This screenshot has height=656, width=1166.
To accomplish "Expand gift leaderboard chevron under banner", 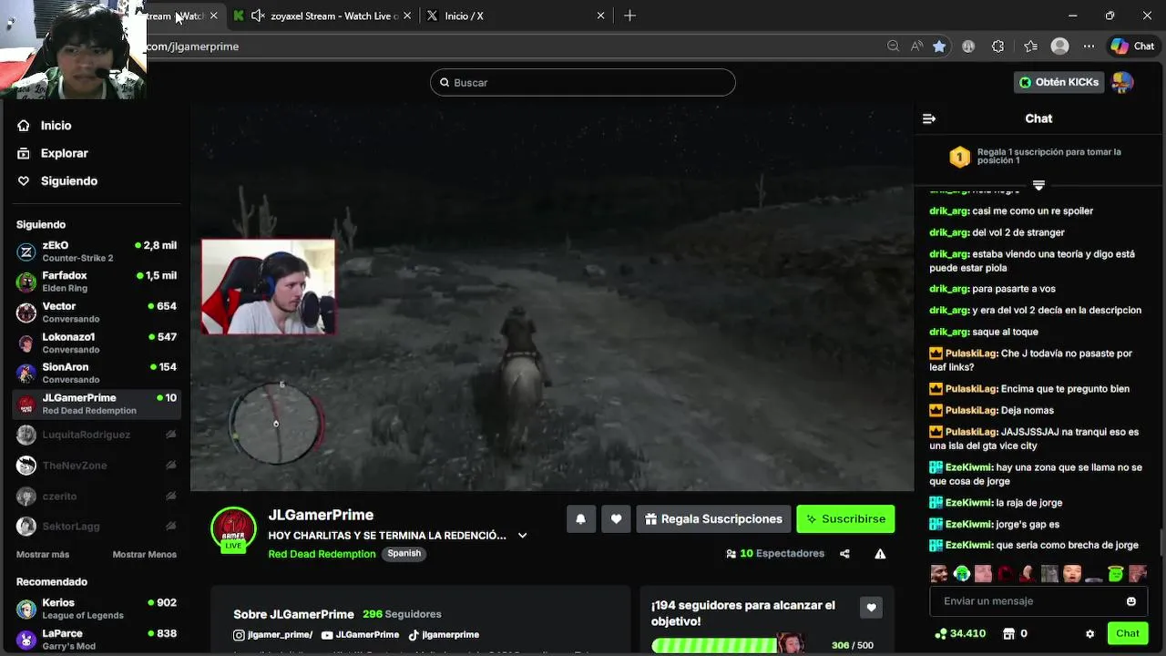I will coord(1038,185).
